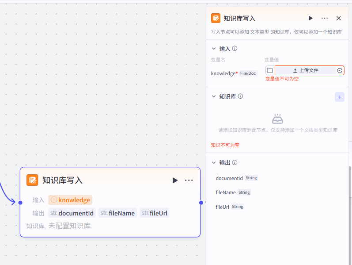Viewport: 352px width, 265px height.
Task: Click the info icon next to 输入
Action: click(x=235, y=49)
